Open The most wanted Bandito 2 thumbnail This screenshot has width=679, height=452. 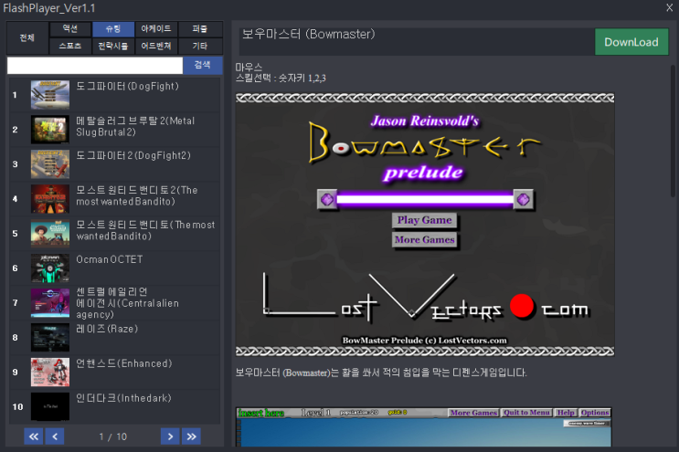(x=49, y=198)
